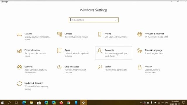Close the Settings window
The image size is (187, 105).
click(x=185, y=1)
